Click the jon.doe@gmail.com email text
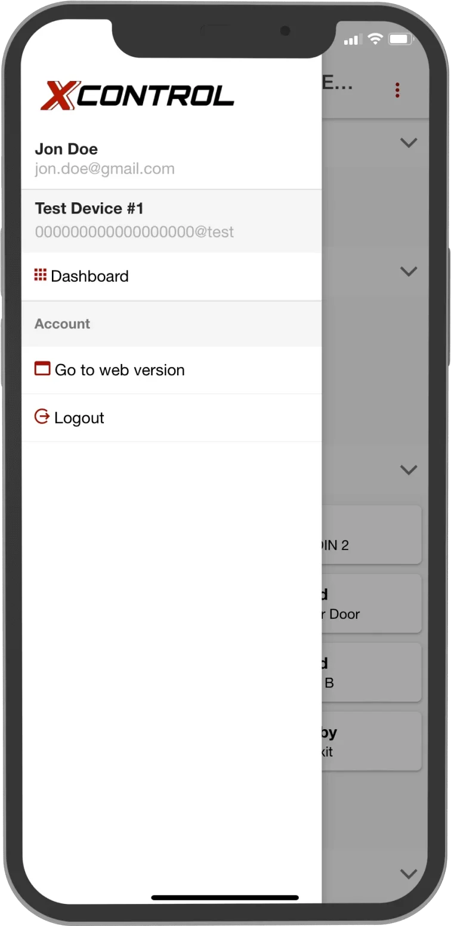 coord(104,169)
